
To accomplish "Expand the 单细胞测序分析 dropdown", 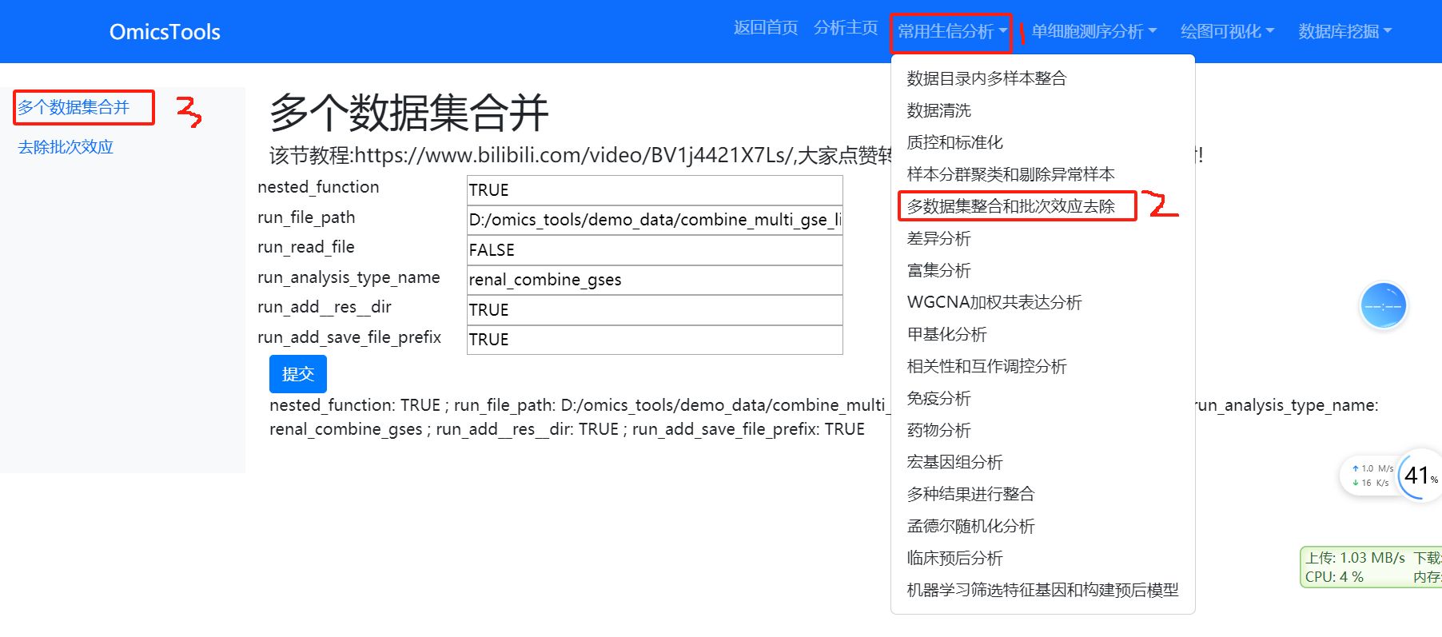I will click(1093, 32).
